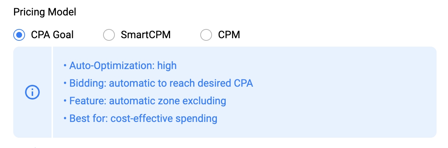Click the bullet before "Feature"

65,101
